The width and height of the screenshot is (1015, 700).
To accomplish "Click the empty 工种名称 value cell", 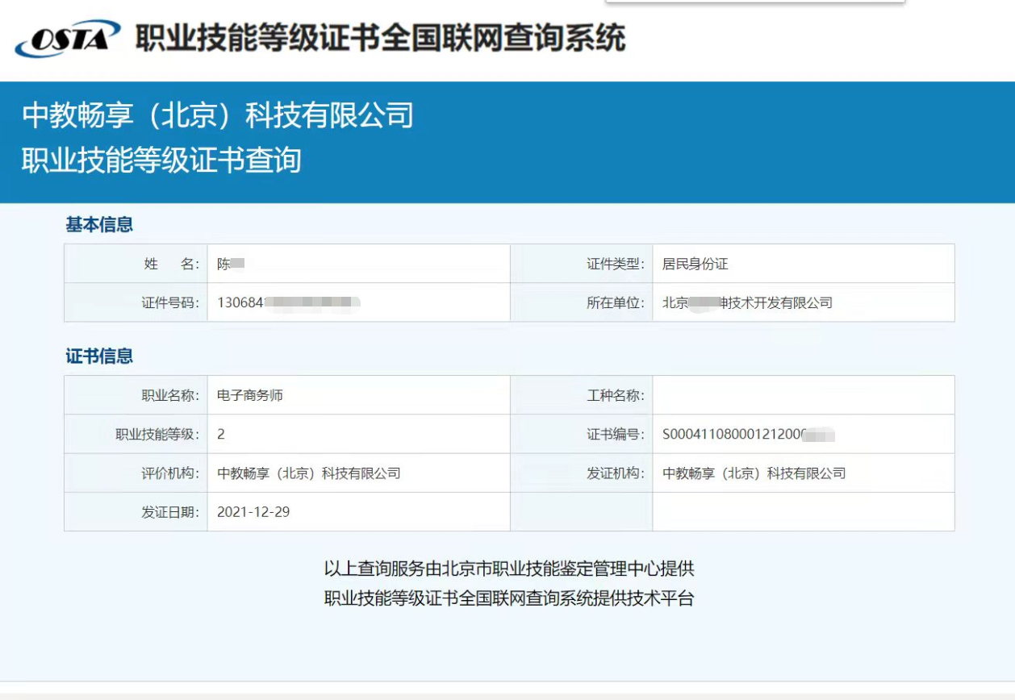I will (x=803, y=396).
